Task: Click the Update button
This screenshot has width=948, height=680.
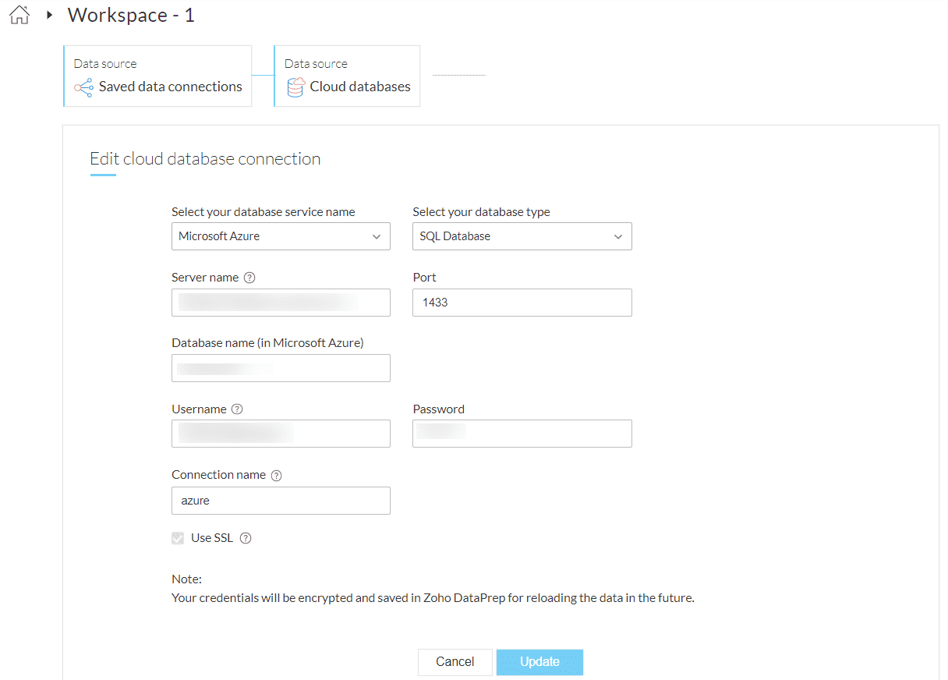Action: (x=539, y=662)
